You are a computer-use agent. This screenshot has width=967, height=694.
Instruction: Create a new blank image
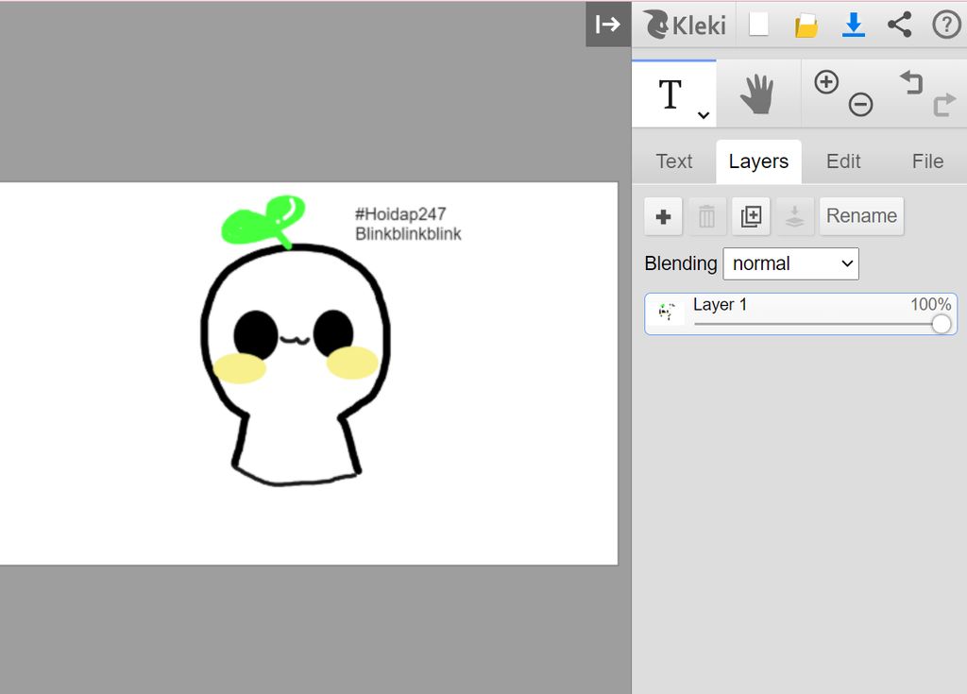(x=758, y=25)
